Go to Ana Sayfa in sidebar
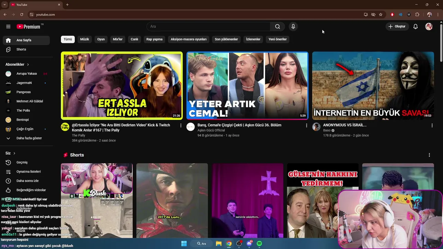443x249 pixels. [26, 40]
